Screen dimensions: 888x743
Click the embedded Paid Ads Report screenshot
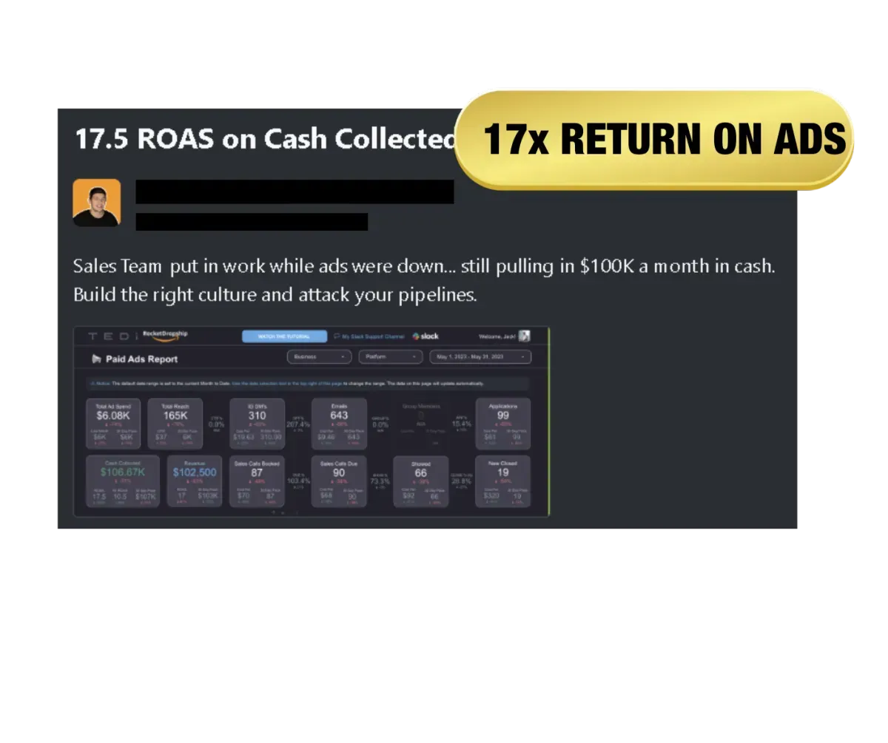click(312, 421)
